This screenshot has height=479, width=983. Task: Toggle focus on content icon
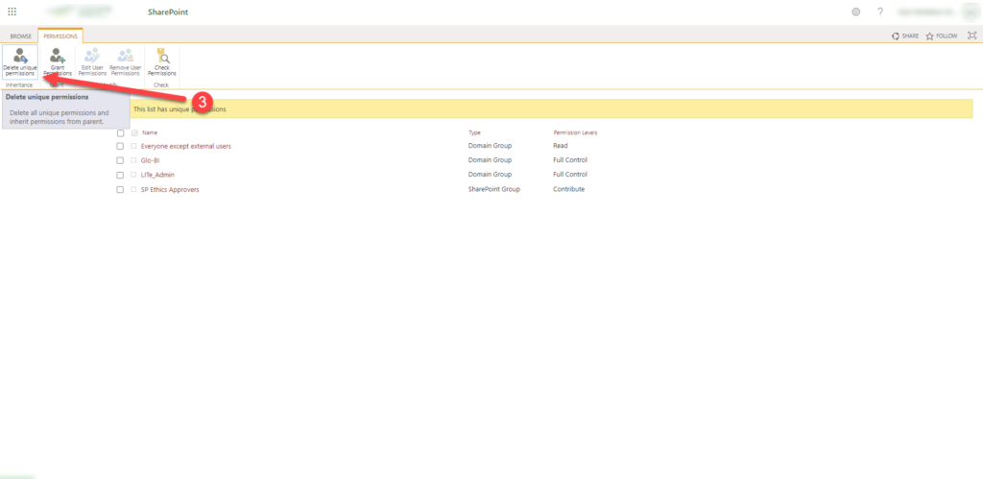point(972,36)
